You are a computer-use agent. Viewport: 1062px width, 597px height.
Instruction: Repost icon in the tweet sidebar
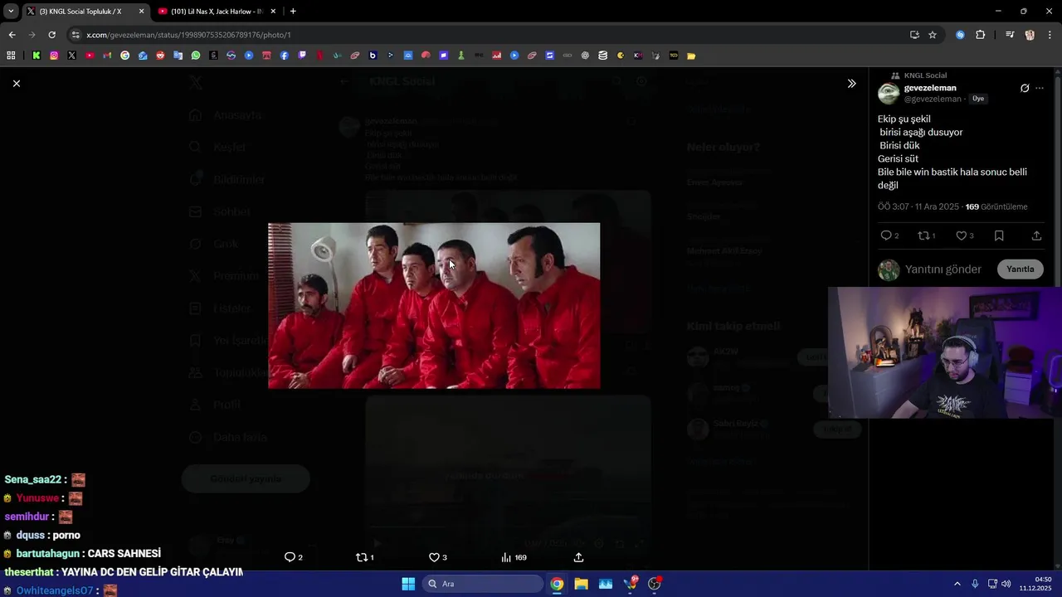click(923, 235)
